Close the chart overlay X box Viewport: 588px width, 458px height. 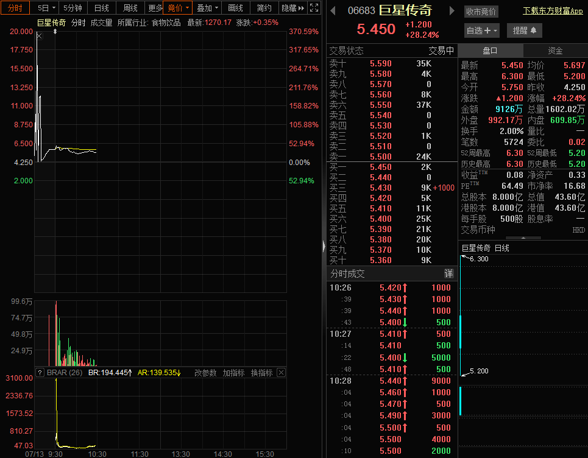pyautogui.click(x=39, y=36)
